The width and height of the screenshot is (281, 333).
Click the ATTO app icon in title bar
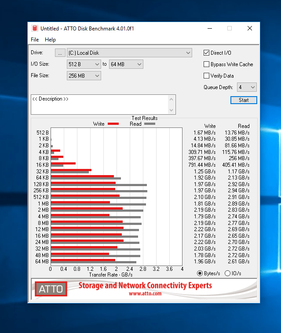pyautogui.click(x=35, y=28)
